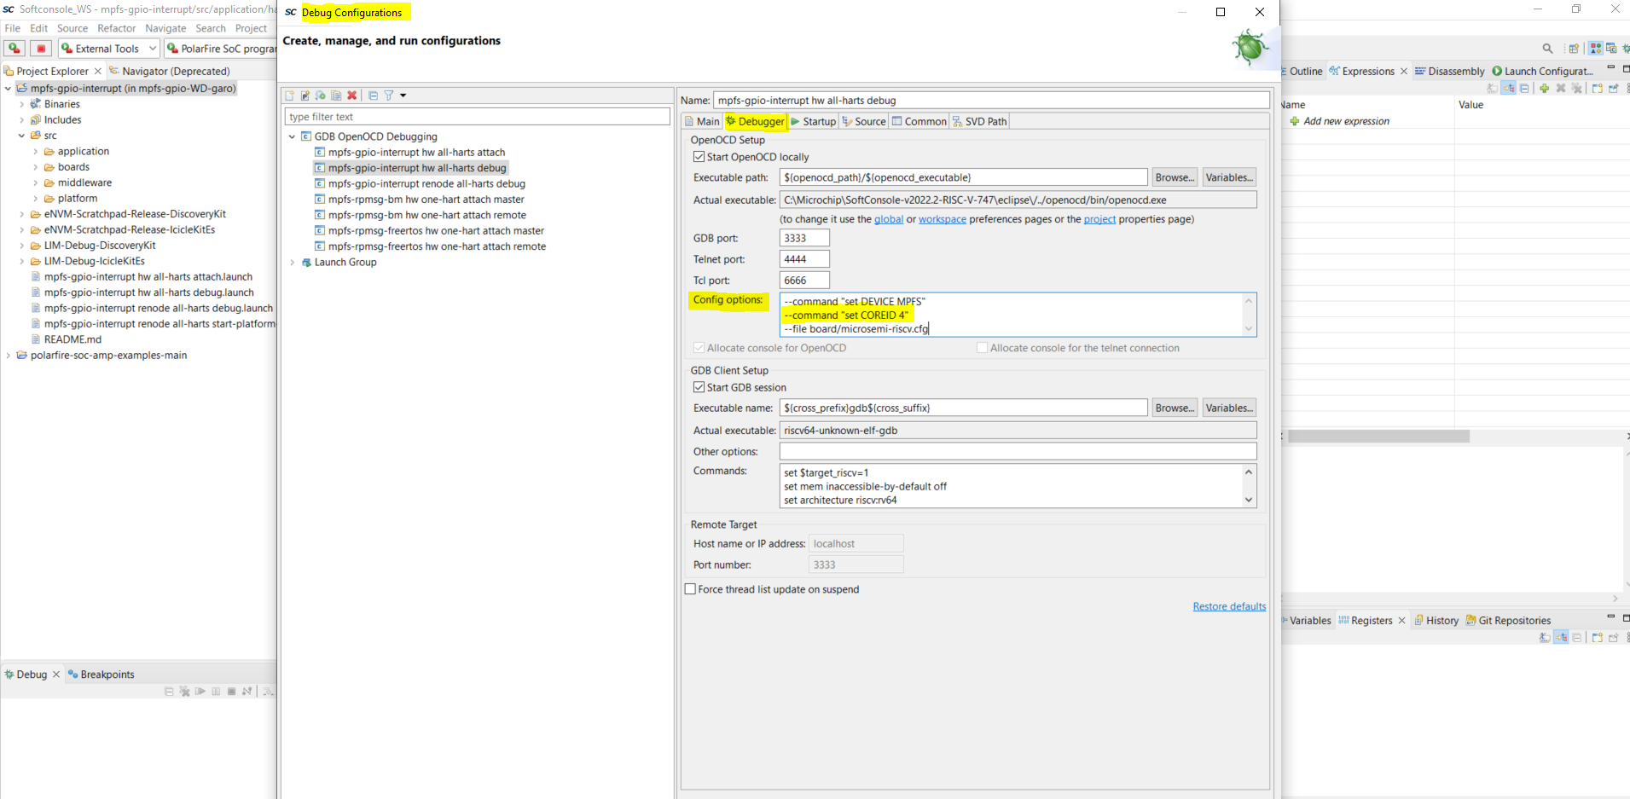1630x799 pixels.
Task: Collapse the GDB OpenOCD Debugging node
Action: coord(293,136)
